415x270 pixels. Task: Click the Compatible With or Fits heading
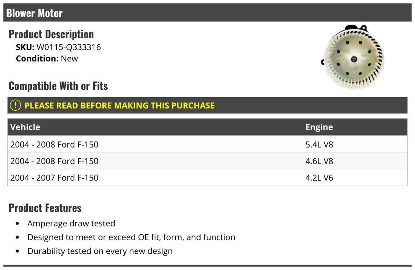58,86
